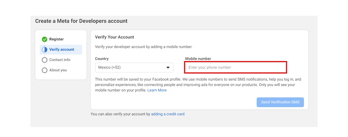The height and width of the screenshot is (137, 348).
Task: Click the Create a Meta for Developers account title
Action: 81,21
